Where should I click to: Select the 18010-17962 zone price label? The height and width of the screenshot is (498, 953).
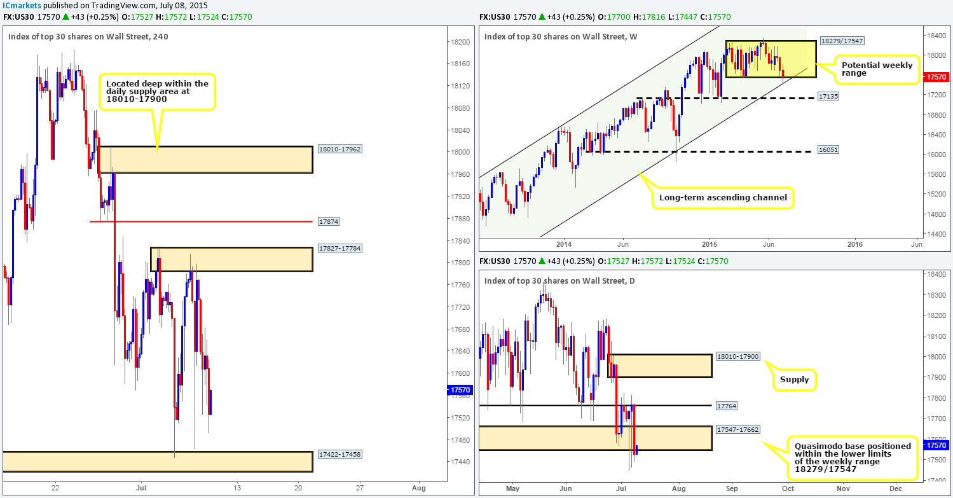[339, 148]
